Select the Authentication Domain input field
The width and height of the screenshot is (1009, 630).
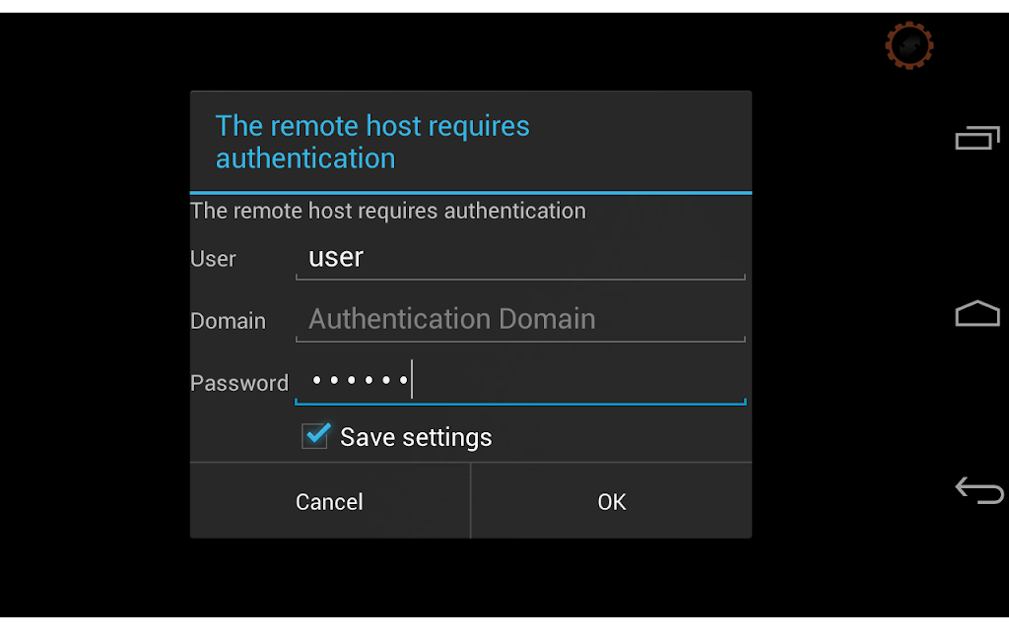520,320
